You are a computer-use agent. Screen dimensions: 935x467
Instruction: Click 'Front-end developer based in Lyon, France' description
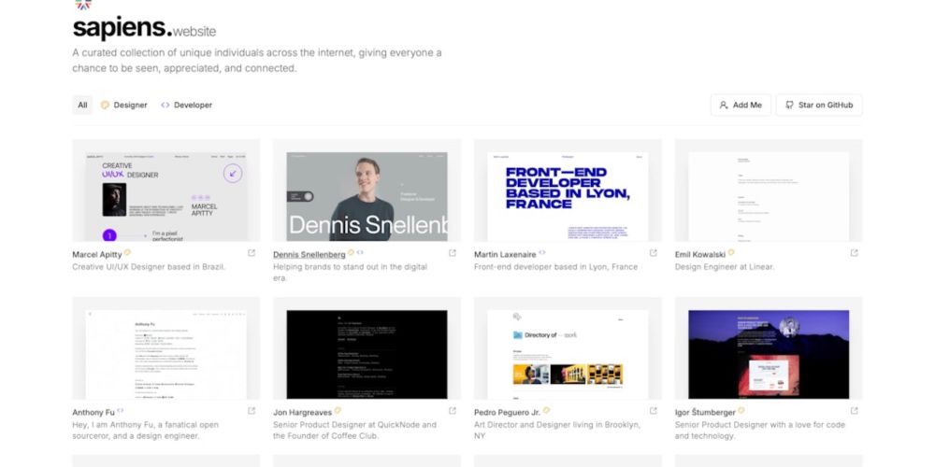click(x=555, y=267)
